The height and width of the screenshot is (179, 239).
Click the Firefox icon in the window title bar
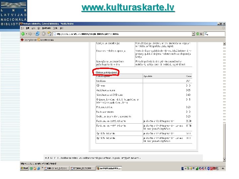click(x=22, y=24)
